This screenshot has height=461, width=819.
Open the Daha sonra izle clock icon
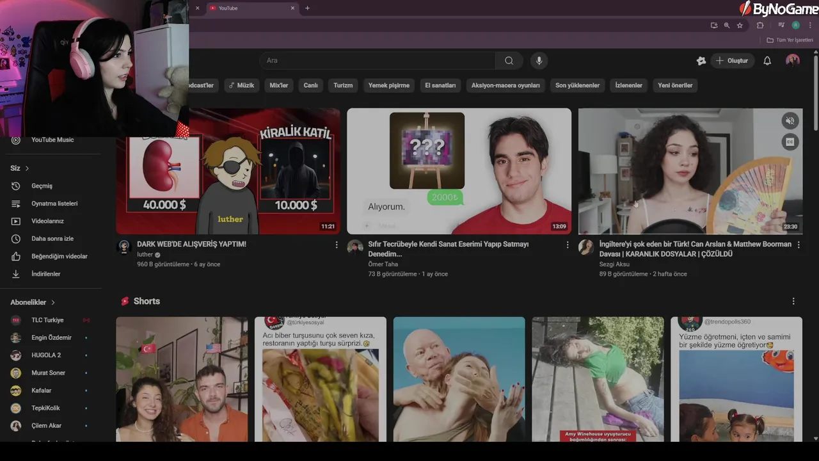tap(16, 239)
